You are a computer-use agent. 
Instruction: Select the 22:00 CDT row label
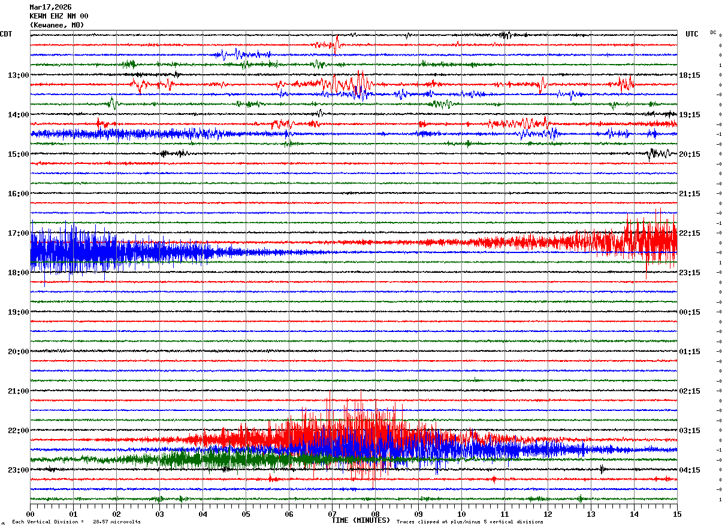[18, 430]
